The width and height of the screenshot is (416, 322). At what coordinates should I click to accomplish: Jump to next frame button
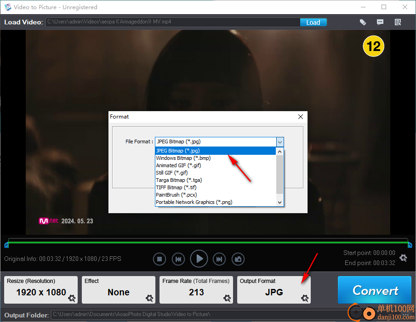click(x=219, y=259)
